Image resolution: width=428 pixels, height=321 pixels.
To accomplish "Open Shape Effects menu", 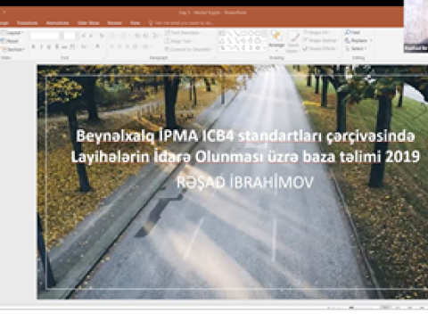I will point(320,48).
